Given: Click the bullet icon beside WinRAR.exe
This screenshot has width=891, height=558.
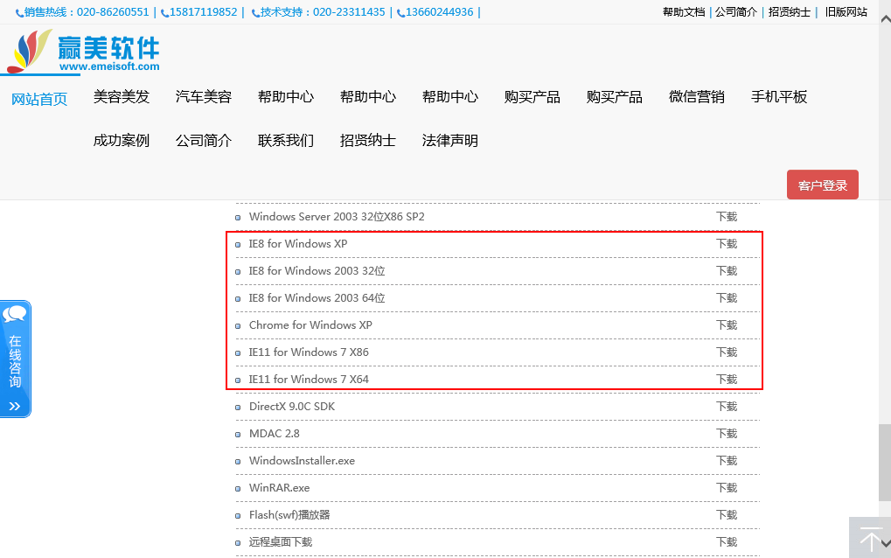Looking at the screenshot, I should (x=238, y=488).
